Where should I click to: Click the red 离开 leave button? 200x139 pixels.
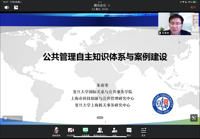tap(193, 7)
